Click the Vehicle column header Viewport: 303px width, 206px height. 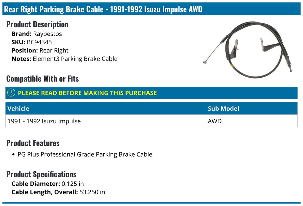[x=18, y=108]
